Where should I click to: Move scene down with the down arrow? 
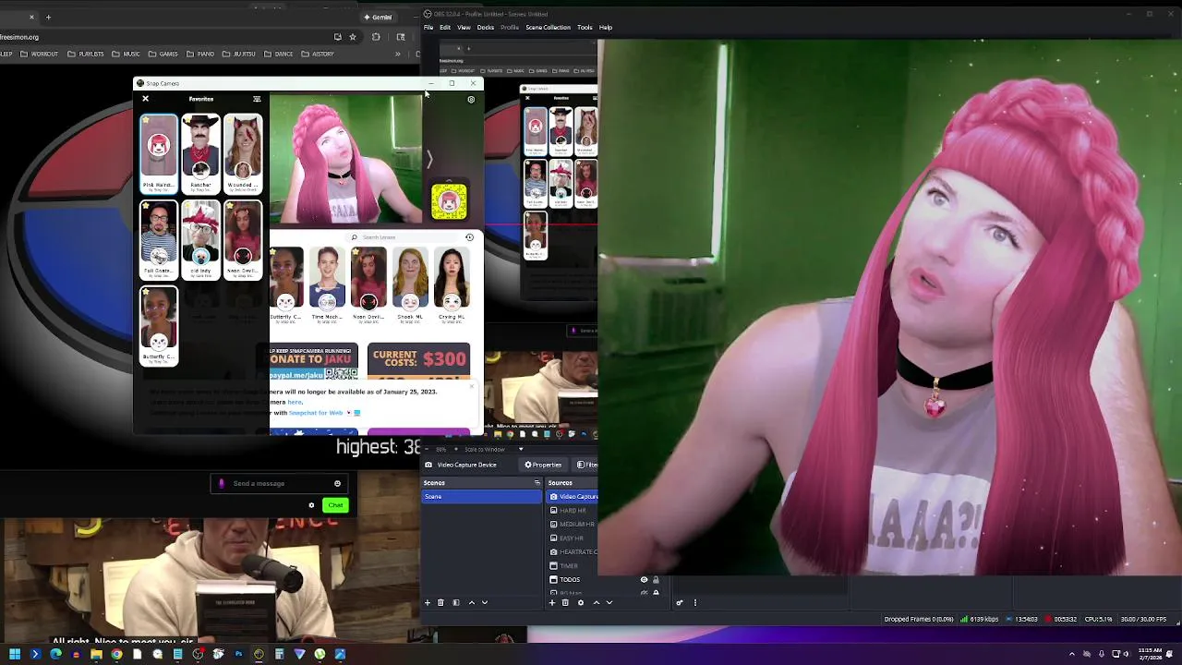pyautogui.click(x=485, y=602)
